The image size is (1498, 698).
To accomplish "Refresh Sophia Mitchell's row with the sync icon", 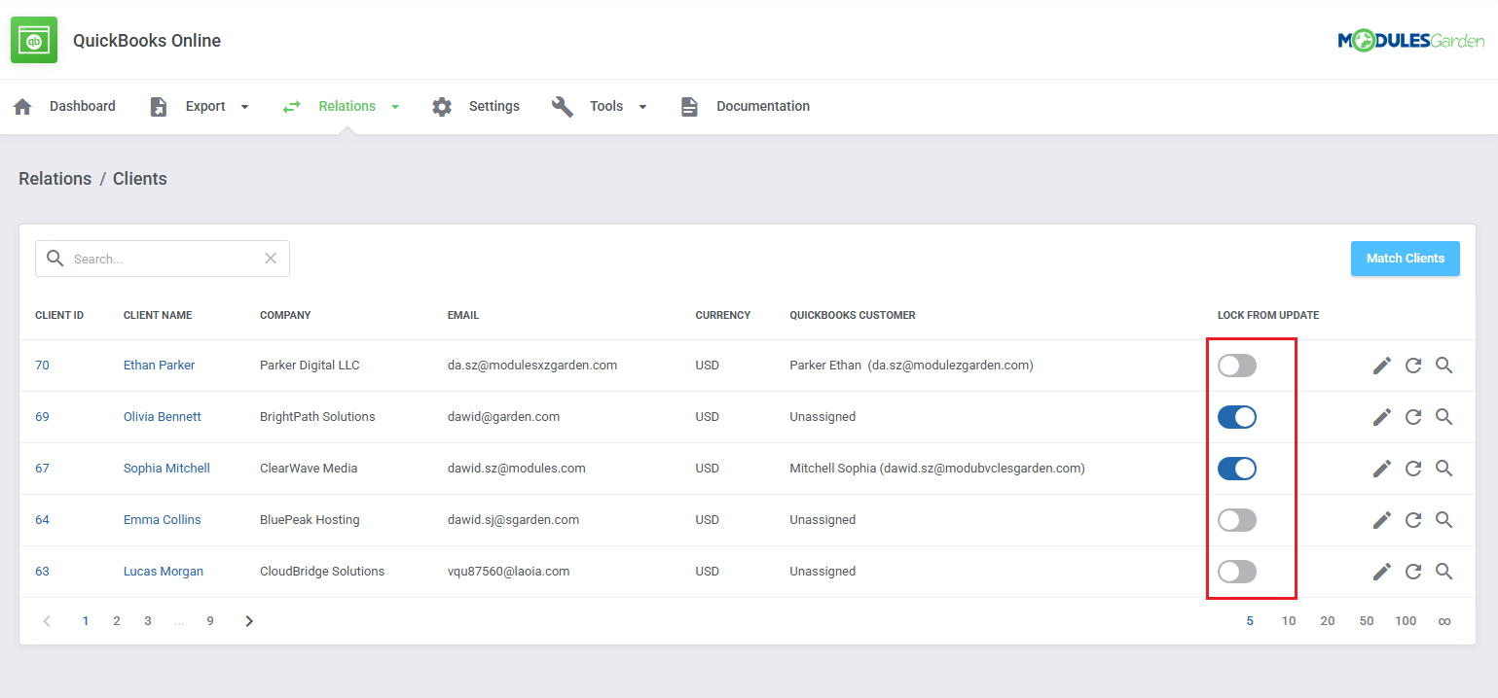I will tap(1413, 469).
